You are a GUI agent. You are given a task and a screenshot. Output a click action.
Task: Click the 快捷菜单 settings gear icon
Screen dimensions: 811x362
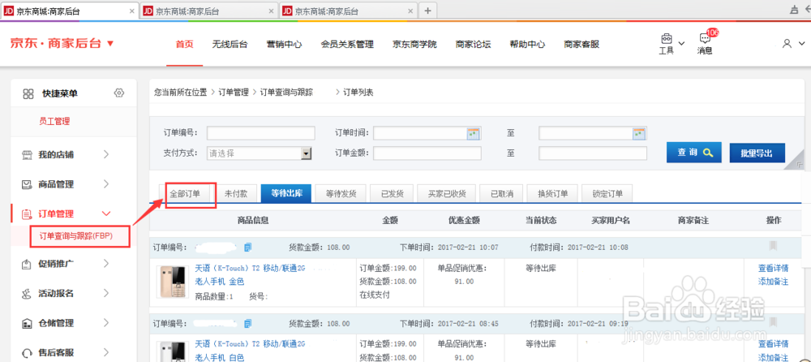pyautogui.click(x=119, y=93)
